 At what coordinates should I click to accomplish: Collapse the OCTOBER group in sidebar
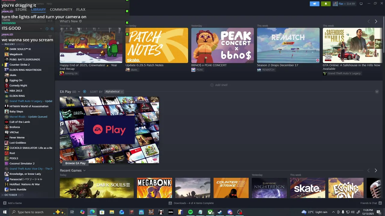[x=3, y=195]
